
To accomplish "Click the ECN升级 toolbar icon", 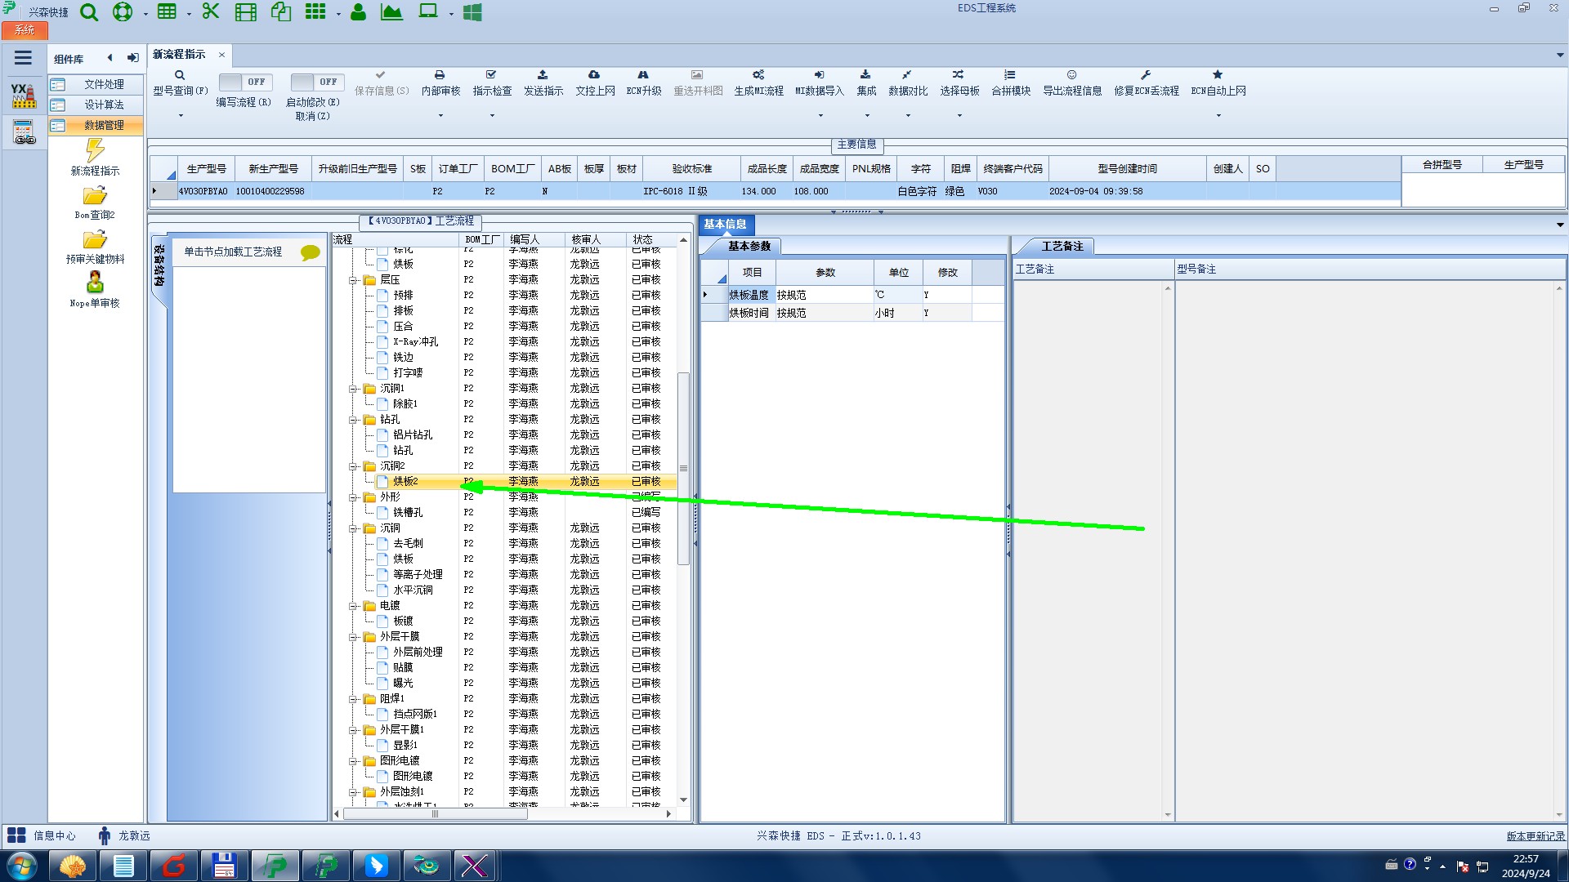I will pyautogui.click(x=643, y=75).
